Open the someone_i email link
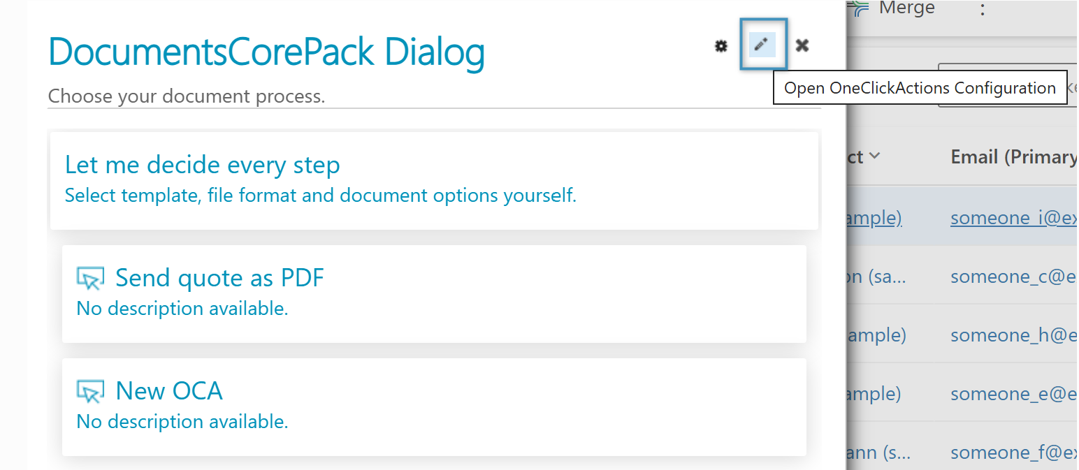This screenshot has height=470, width=1079. pyautogui.click(x=1013, y=218)
